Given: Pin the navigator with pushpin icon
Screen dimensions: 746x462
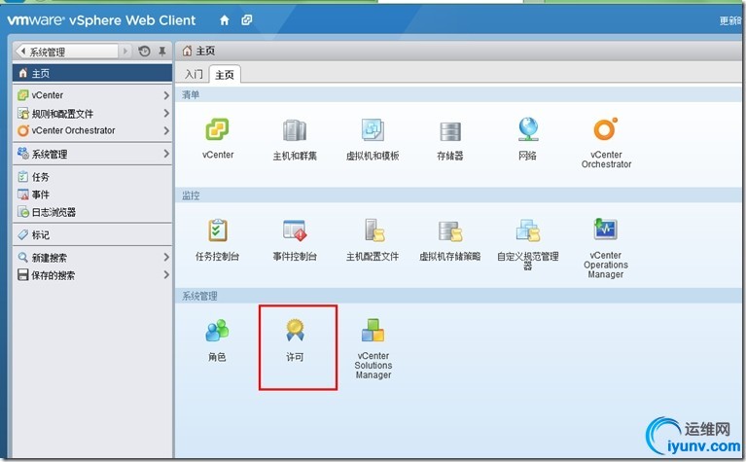Looking at the screenshot, I should (161, 51).
